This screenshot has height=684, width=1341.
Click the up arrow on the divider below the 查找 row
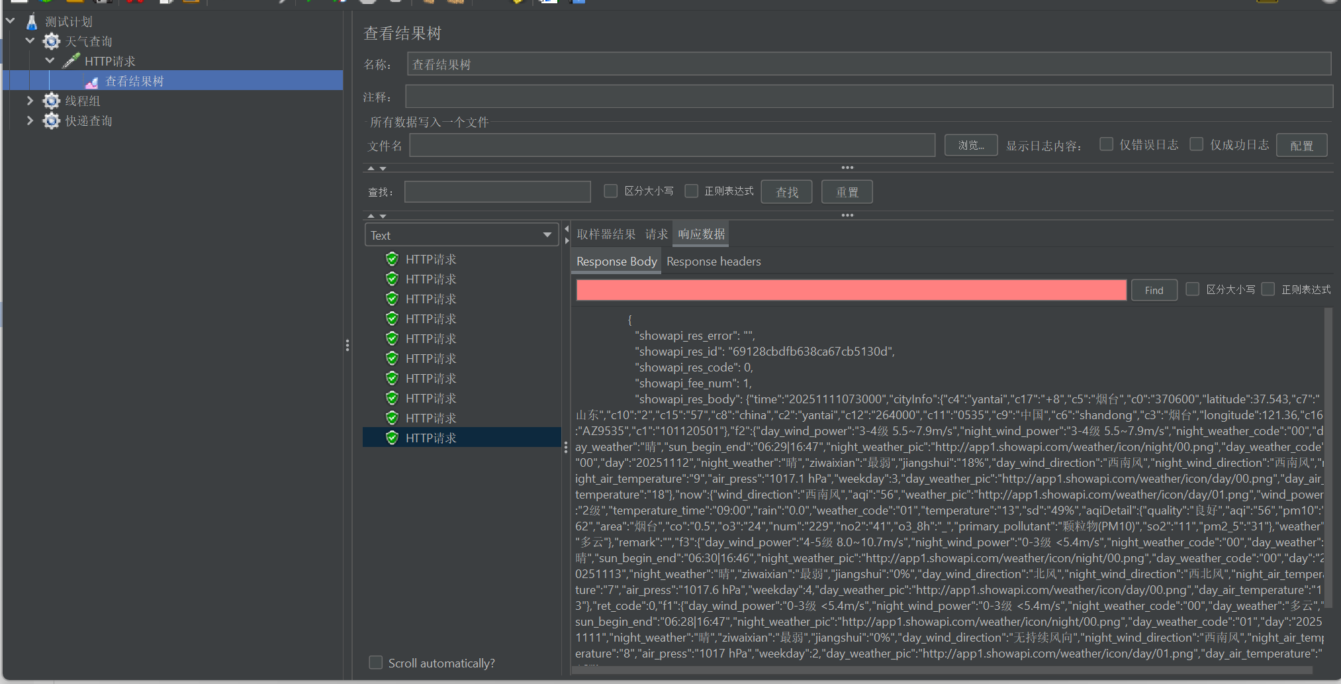click(x=371, y=216)
